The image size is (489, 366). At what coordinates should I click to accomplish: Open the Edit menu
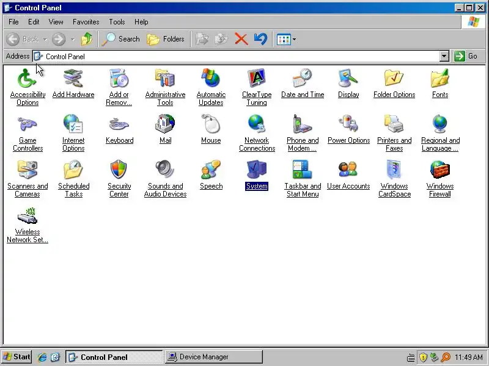click(34, 22)
